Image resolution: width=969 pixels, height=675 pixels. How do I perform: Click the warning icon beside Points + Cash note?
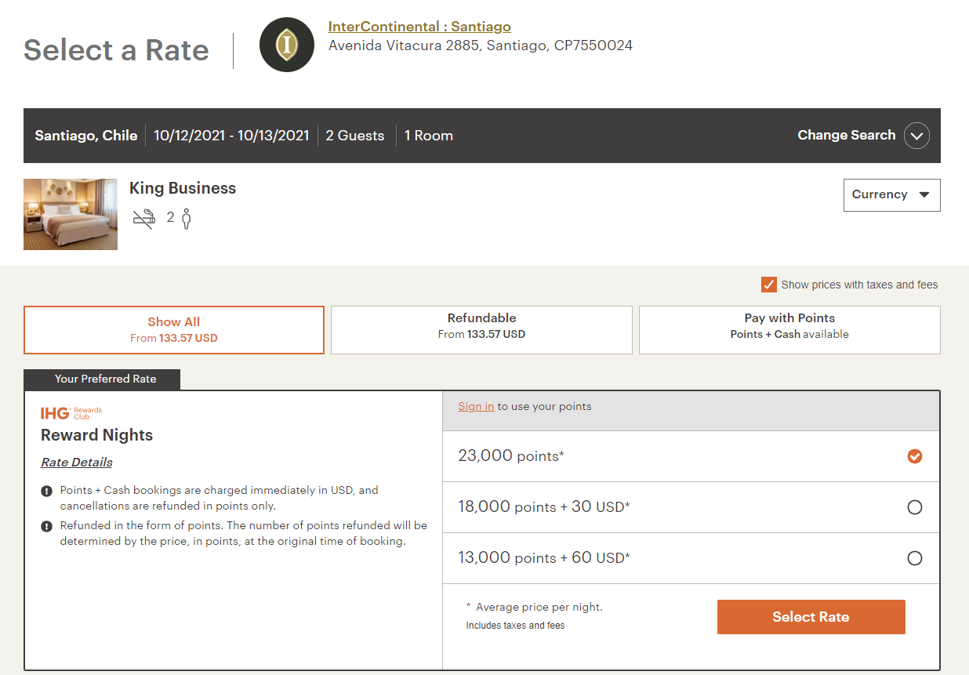point(46,491)
